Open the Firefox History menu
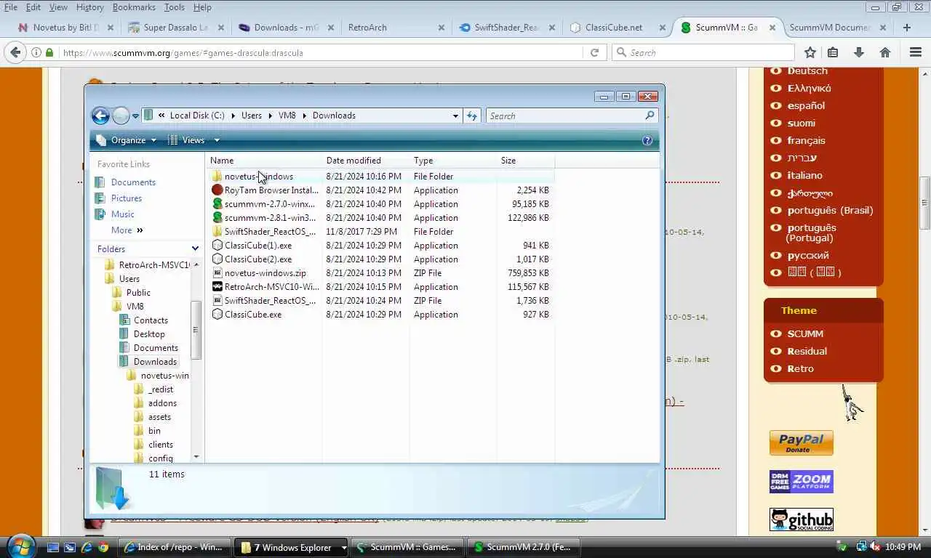 pos(89,7)
